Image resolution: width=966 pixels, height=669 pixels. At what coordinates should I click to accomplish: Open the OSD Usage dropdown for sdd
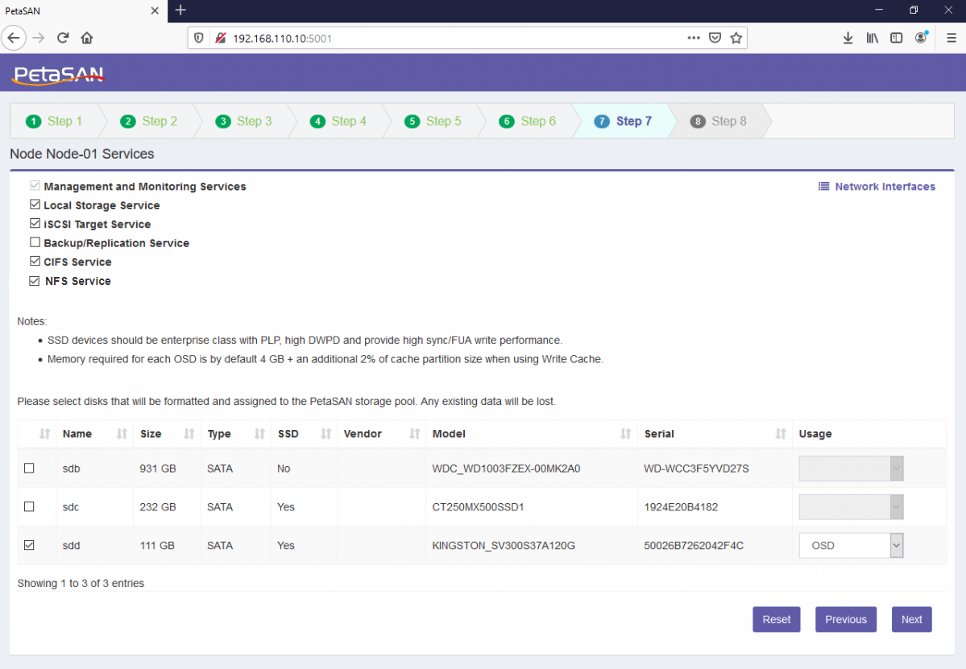[x=851, y=545]
